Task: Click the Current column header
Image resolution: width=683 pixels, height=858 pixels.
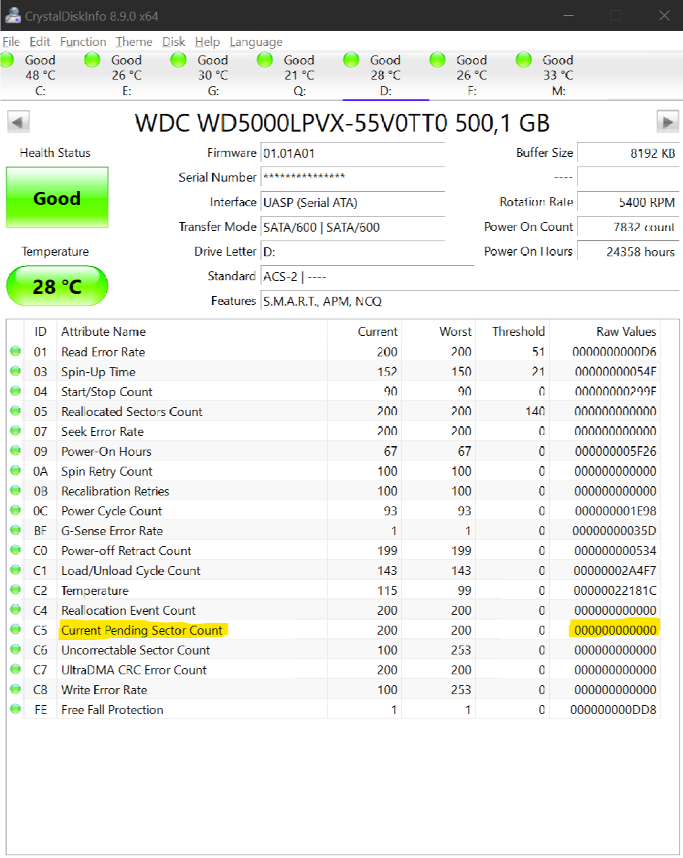Action: (x=377, y=331)
